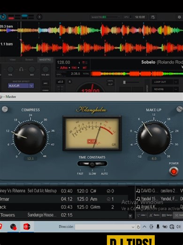The height and width of the screenshot is (245, 183).
Task: Lower key with arrow left of TONO
Action: tap(69, 68)
